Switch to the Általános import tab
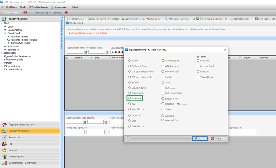276x168 pixels. pyautogui.click(x=12, y=13)
